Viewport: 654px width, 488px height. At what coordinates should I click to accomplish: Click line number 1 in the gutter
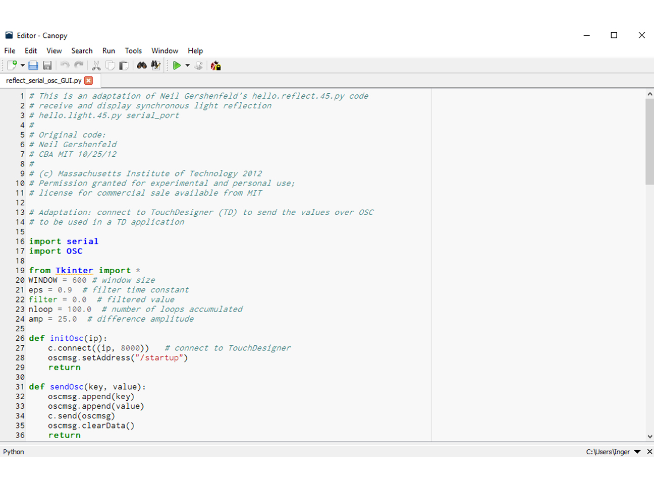click(22, 96)
